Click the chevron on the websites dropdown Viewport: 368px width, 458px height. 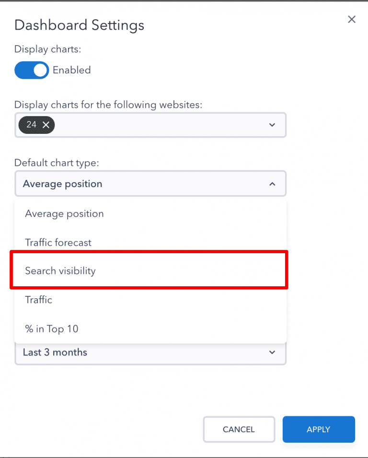(x=272, y=125)
